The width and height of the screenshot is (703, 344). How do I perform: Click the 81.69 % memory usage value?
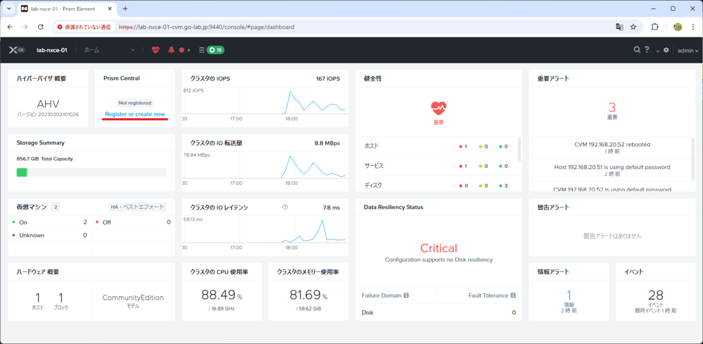click(309, 295)
